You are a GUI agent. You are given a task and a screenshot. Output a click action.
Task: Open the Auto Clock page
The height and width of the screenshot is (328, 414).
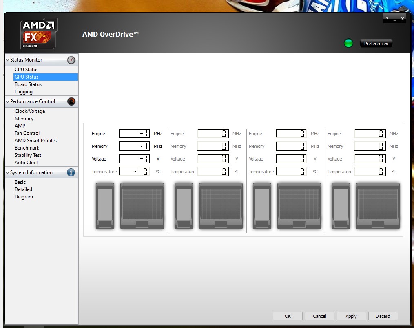[x=27, y=163]
